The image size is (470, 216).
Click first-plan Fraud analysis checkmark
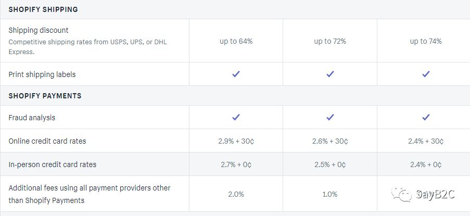236,117
